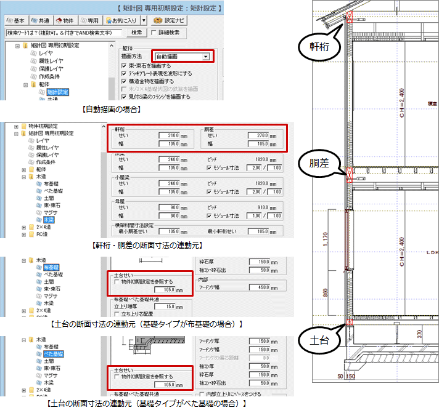Select the 専用 tab

pos(89,21)
